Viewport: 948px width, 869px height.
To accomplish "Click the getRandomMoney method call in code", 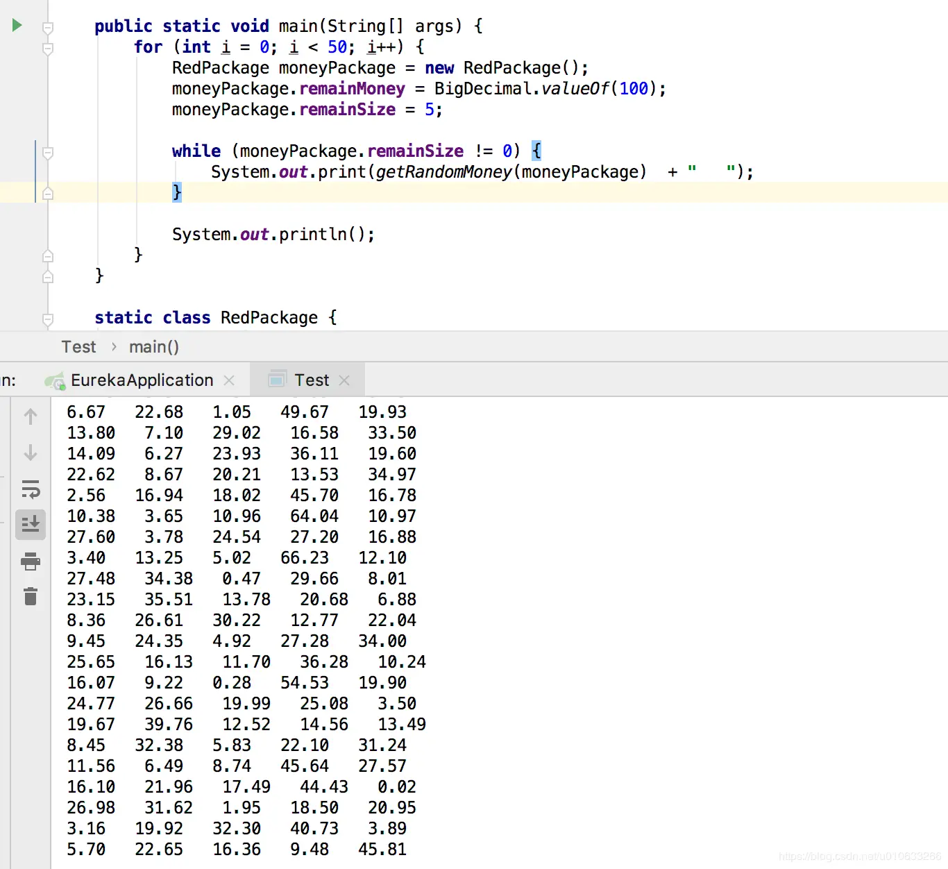I will (444, 172).
